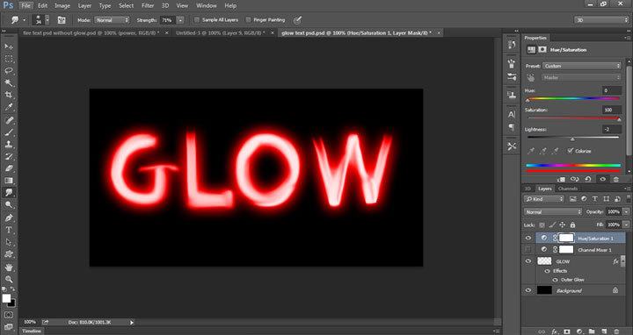Image resolution: width=633 pixels, height=335 pixels.
Task: Hide the Hue/Saturation 1 layer
Action: pos(528,238)
